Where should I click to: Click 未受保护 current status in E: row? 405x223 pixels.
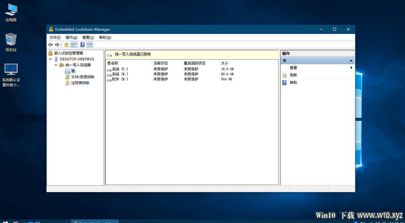[160, 74]
